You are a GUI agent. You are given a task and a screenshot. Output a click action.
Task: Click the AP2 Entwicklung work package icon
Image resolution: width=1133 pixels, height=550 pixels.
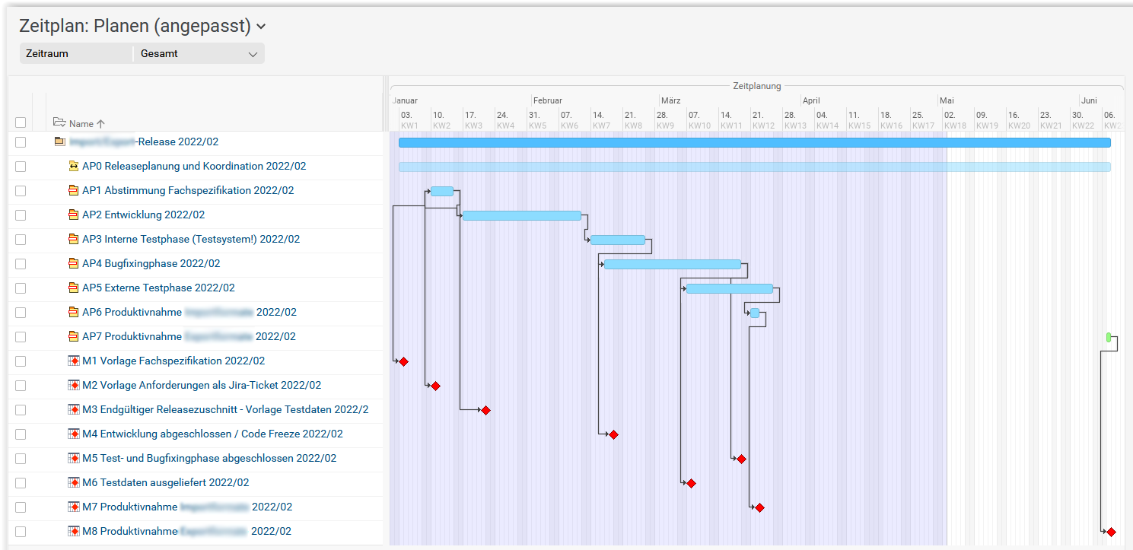pos(74,215)
